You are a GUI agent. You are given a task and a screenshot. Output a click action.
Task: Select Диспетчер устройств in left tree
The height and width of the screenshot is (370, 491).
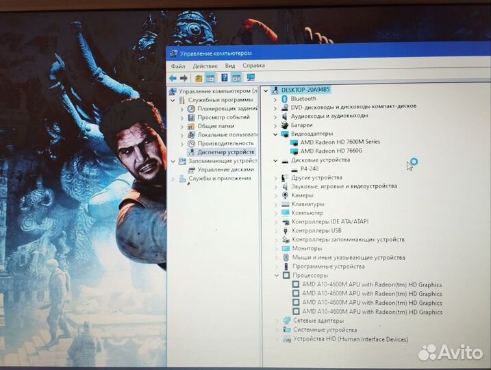pyautogui.click(x=225, y=152)
